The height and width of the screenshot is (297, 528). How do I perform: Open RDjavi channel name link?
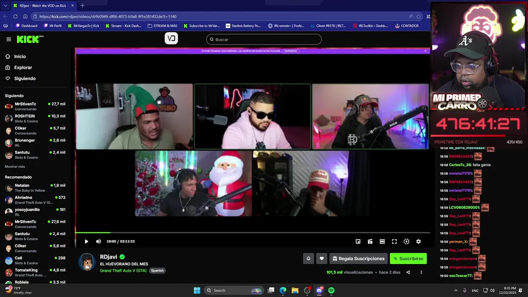(x=108, y=257)
